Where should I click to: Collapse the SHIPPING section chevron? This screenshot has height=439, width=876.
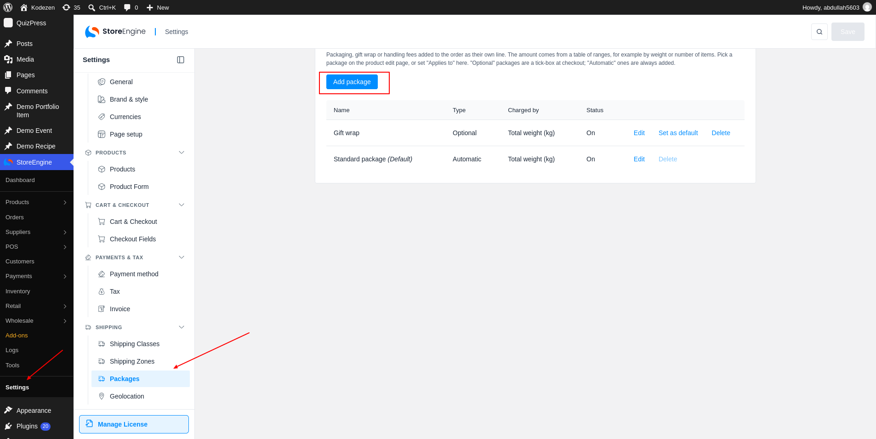[x=182, y=327]
